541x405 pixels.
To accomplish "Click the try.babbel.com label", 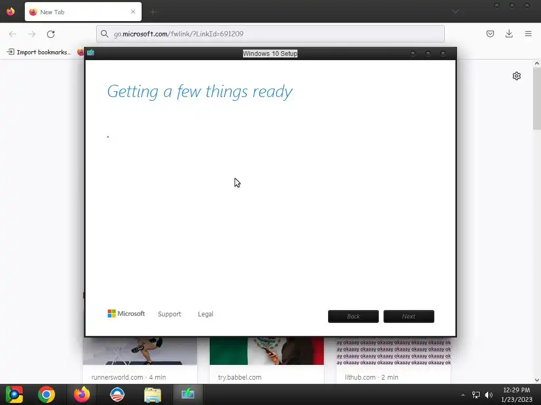I will (239, 378).
